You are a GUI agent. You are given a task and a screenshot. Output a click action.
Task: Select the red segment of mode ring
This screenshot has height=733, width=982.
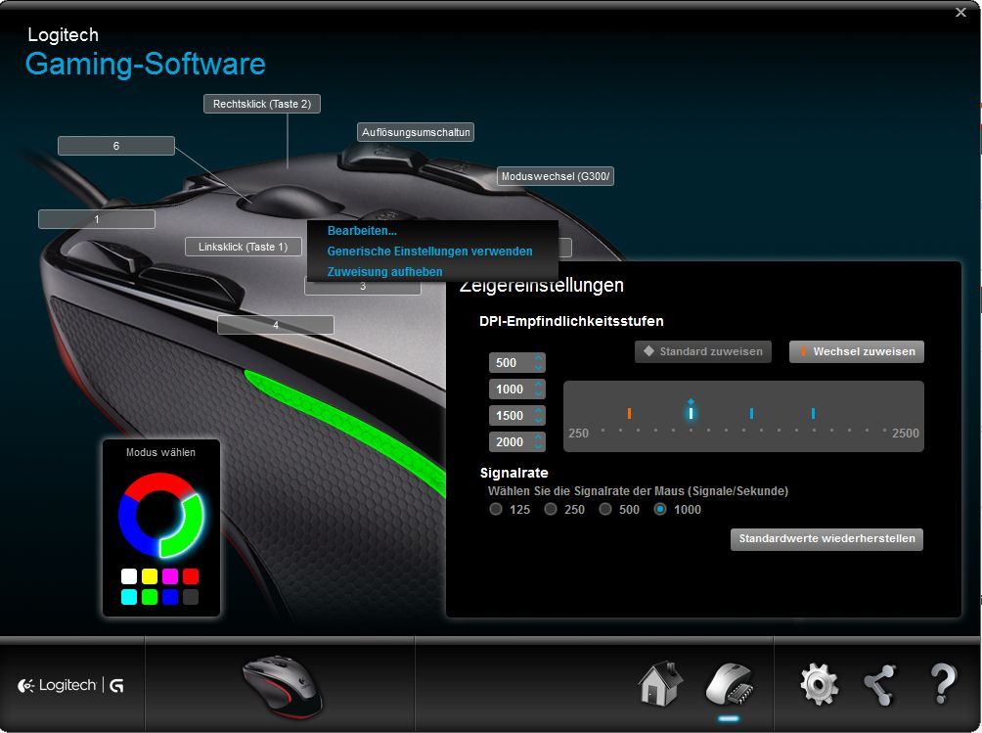[159, 482]
